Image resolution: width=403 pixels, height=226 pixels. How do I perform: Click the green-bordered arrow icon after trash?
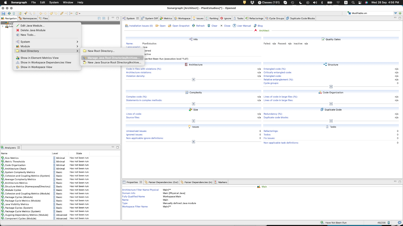[x=20, y=13]
